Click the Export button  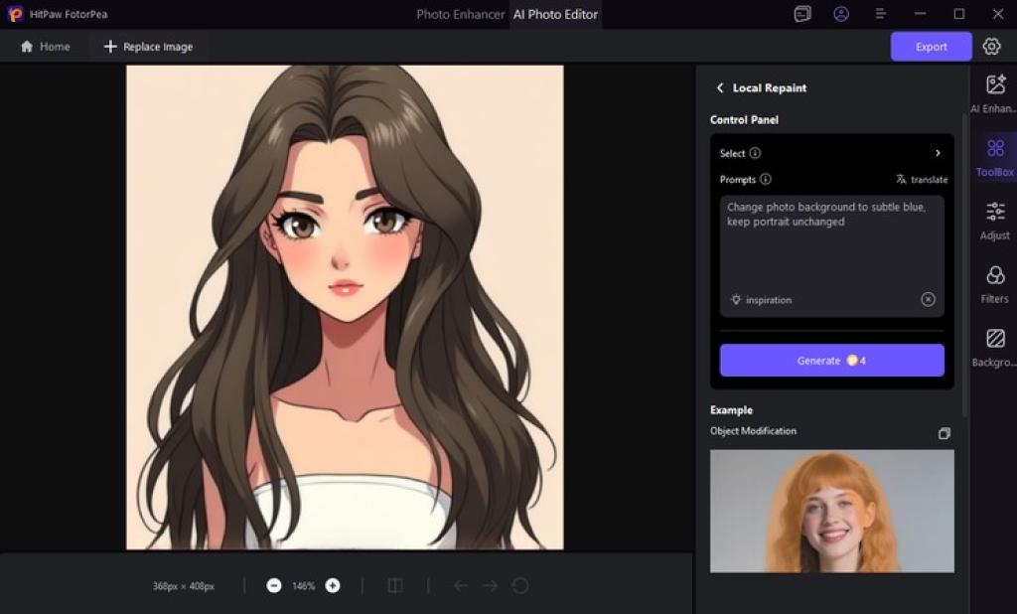931,47
